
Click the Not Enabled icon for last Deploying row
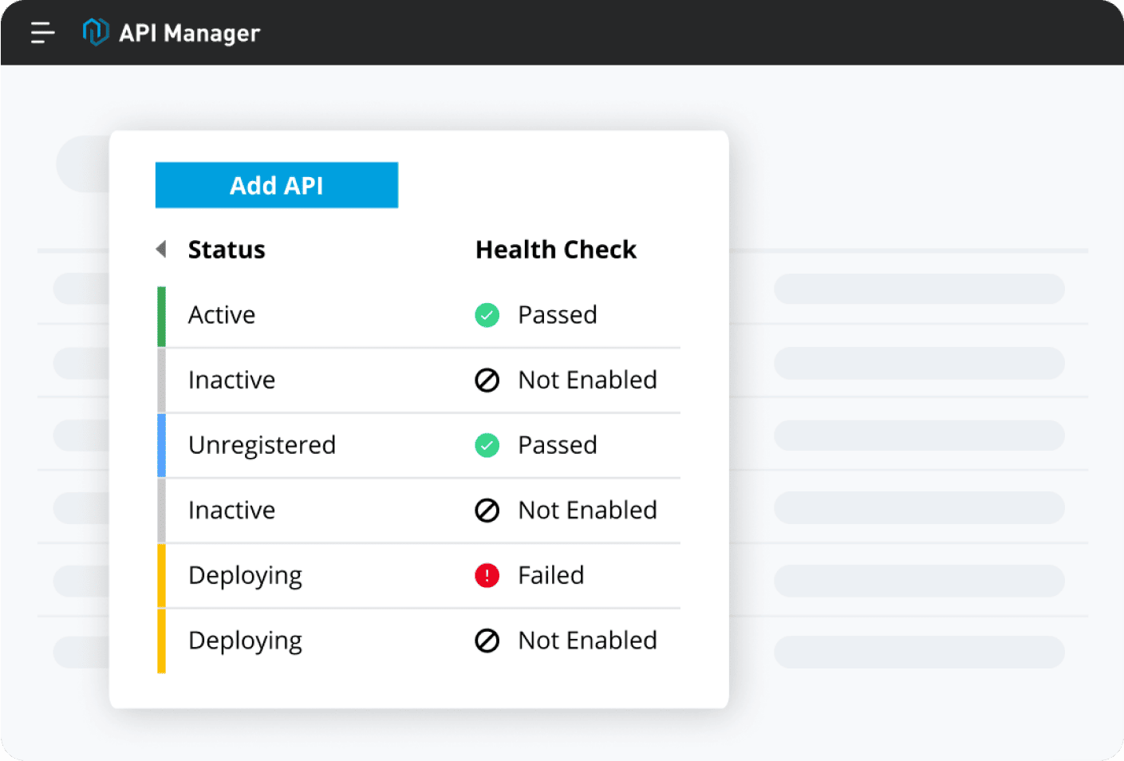pos(487,641)
